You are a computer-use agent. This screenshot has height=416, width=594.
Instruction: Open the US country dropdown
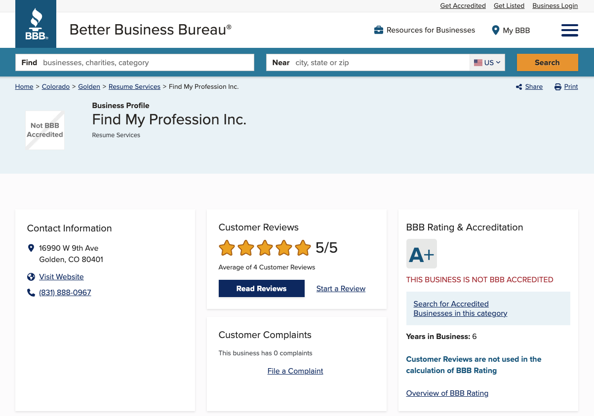click(x=487, y=63)
